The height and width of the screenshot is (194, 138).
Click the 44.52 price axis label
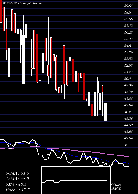(x=129, y=125)
